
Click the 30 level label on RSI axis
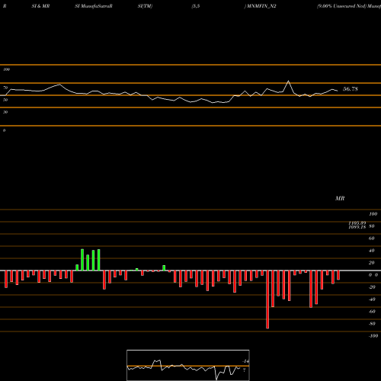coord(5,112)
